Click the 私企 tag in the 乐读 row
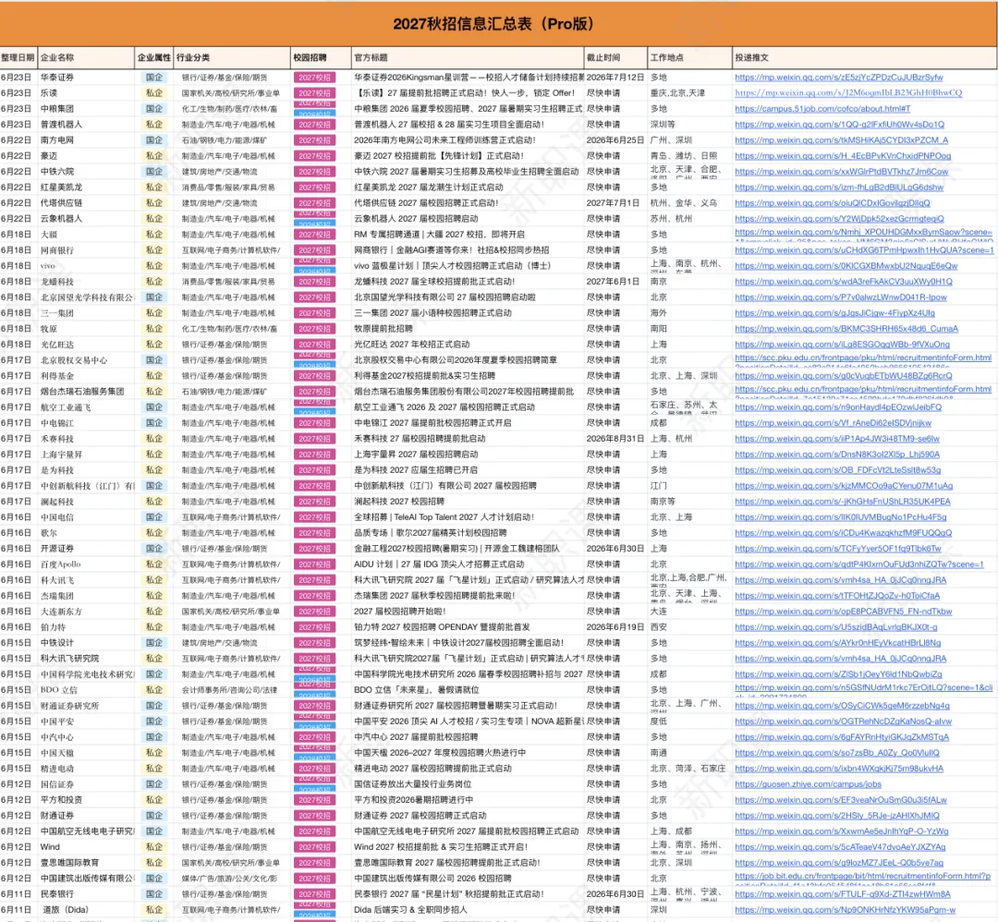Screen dimensions: 998x922 [154, 93]
